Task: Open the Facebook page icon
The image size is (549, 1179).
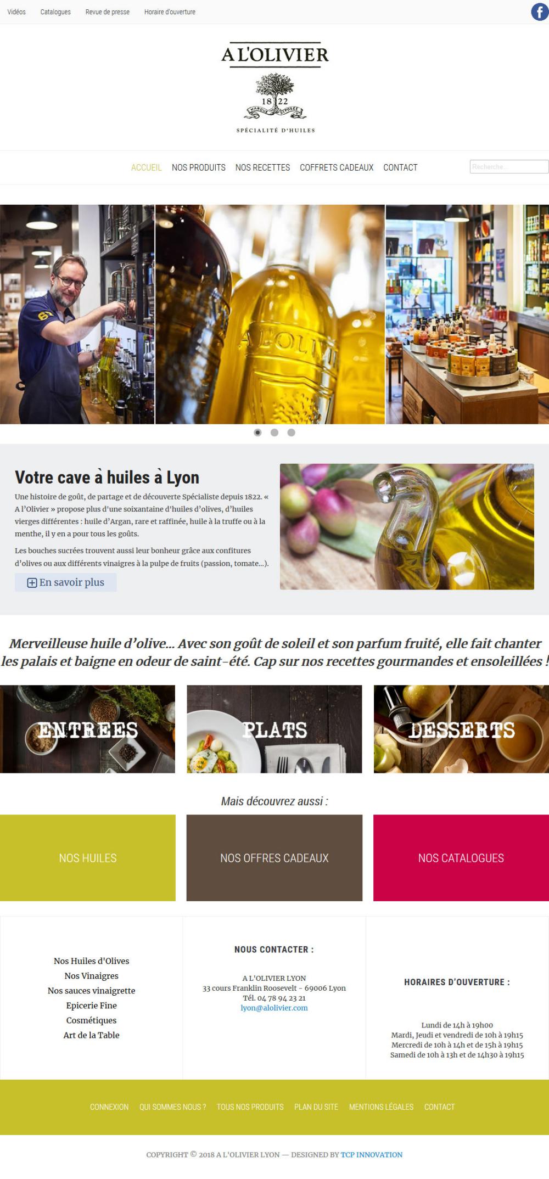Action: click(x=540, y=12)
